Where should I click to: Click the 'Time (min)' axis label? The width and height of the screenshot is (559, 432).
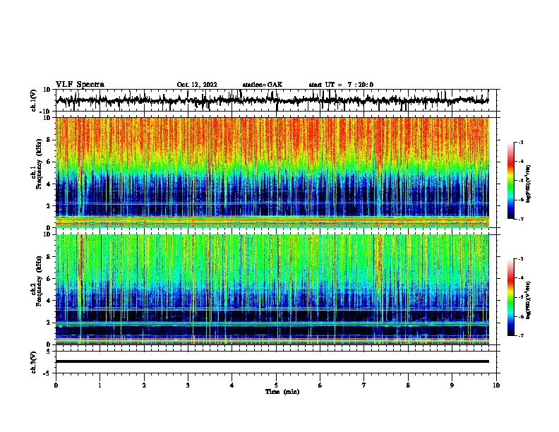tap(282, 392)
